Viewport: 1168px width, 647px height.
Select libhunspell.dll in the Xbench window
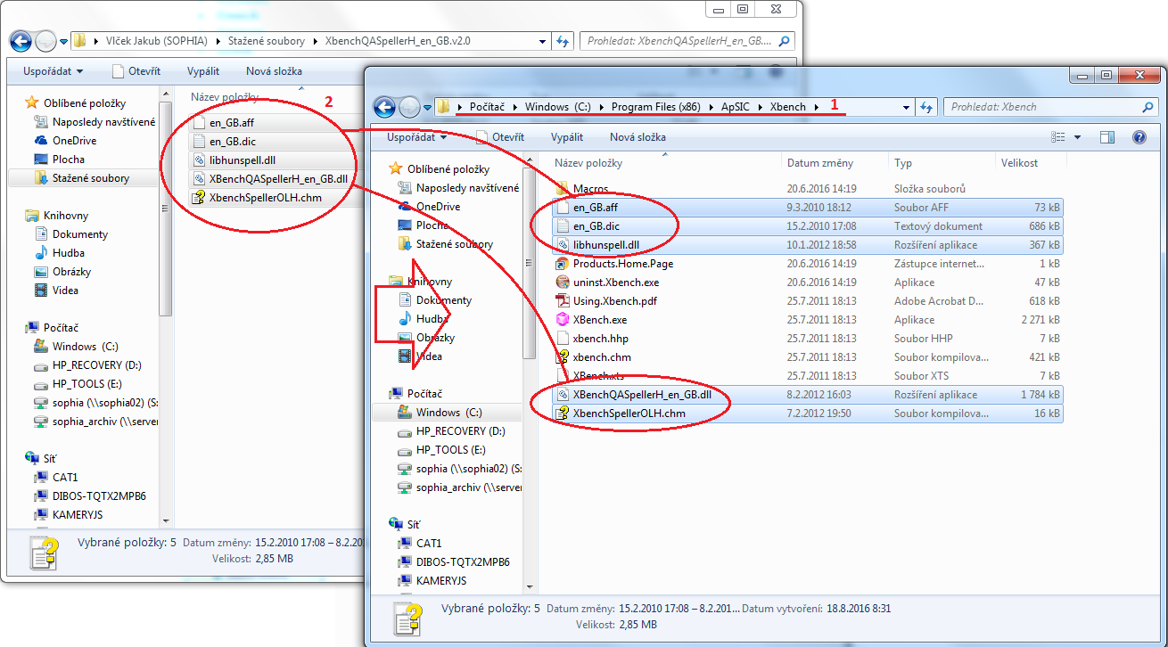(x=808, y=244)
